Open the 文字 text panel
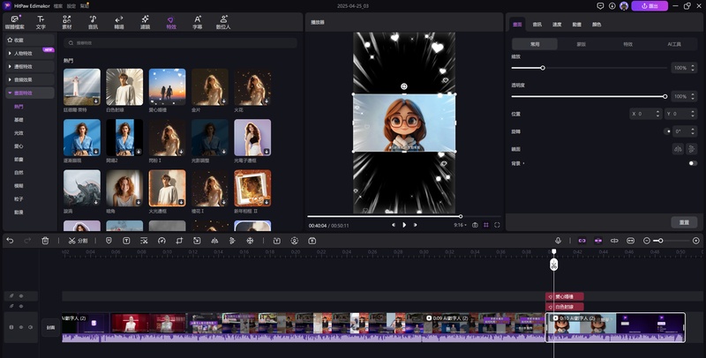The height and width of the screenshot is (358, 706). pos(41,22)
